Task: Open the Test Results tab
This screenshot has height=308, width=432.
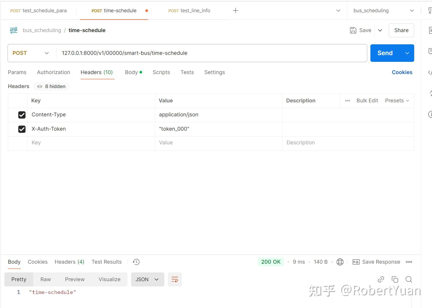Action: [x=107, y=262]
